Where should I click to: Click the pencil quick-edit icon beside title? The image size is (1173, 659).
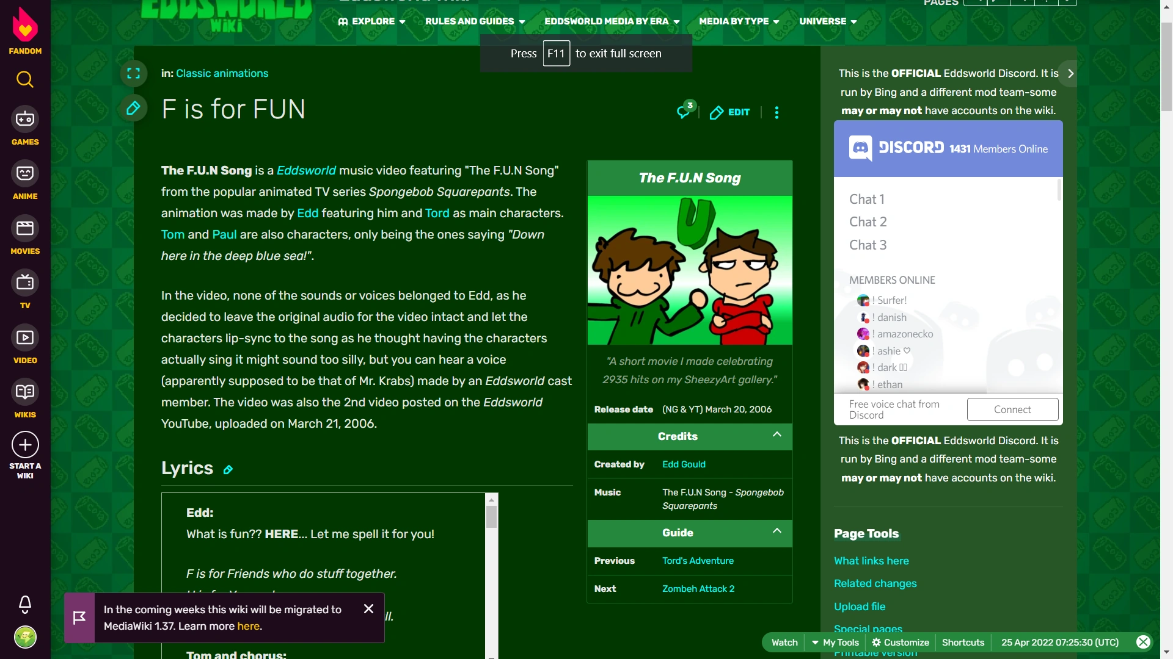click(133, 109)
